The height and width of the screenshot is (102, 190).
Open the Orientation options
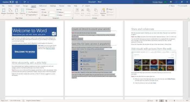point(10,12)
